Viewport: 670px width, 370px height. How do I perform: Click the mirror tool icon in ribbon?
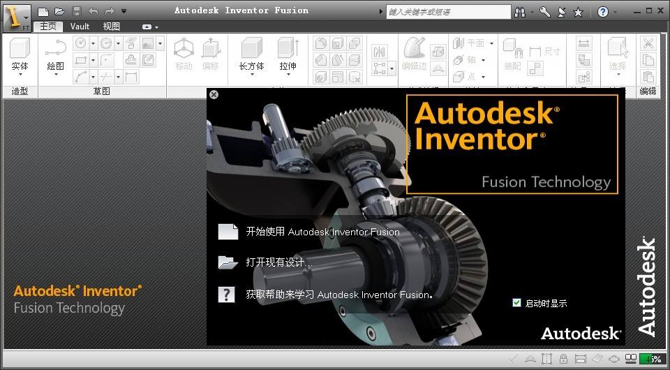380,52
